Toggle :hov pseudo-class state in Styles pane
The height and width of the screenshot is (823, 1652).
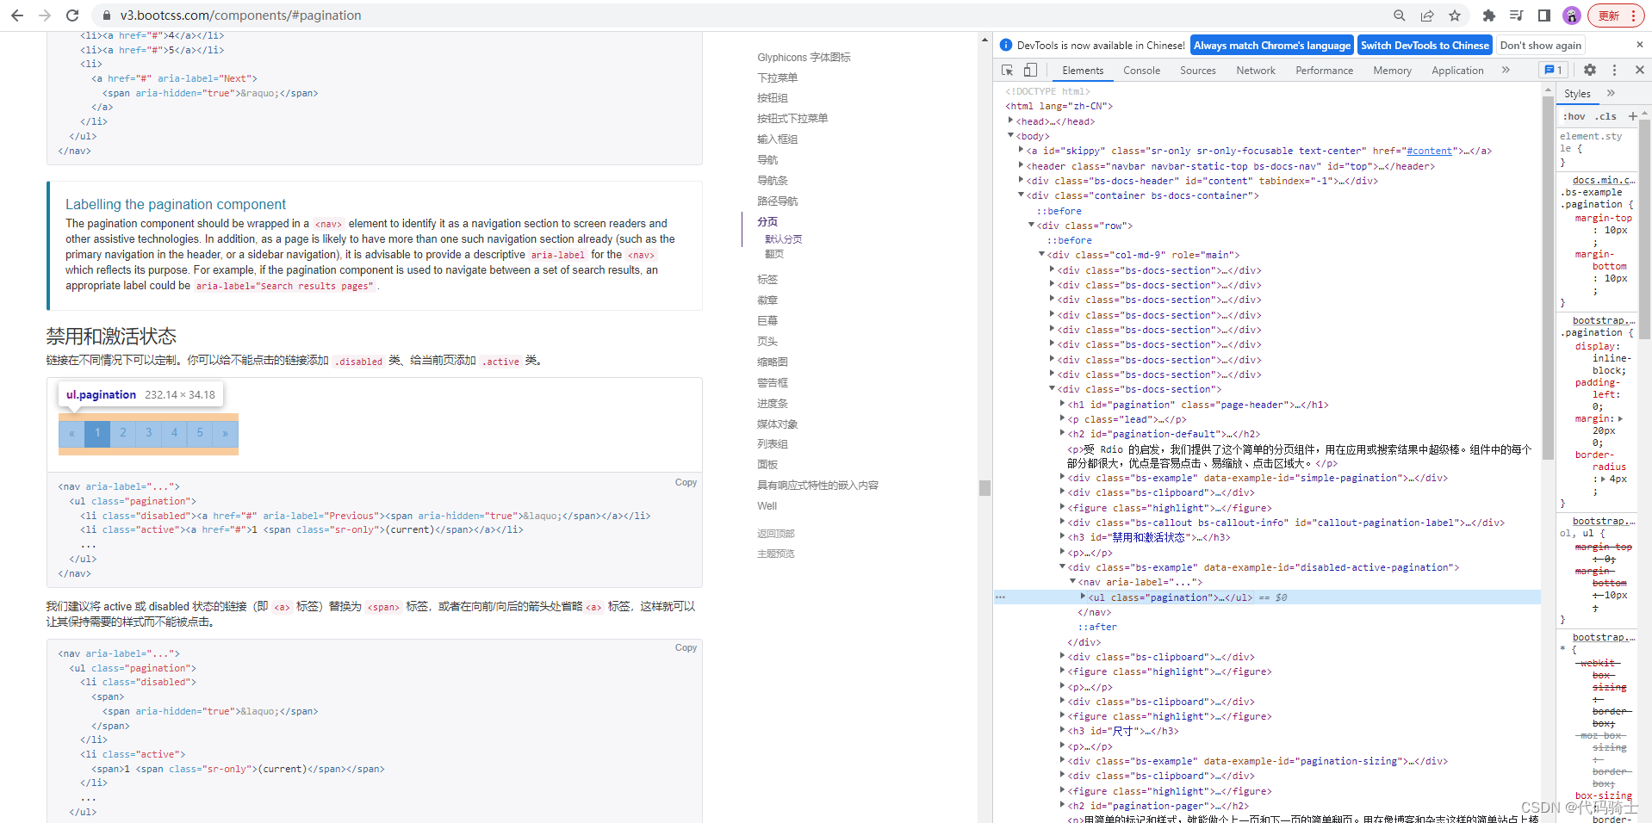[1575, 116]
